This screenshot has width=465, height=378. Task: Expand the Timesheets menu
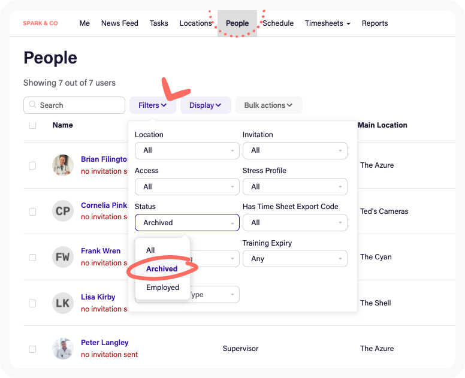327,23
